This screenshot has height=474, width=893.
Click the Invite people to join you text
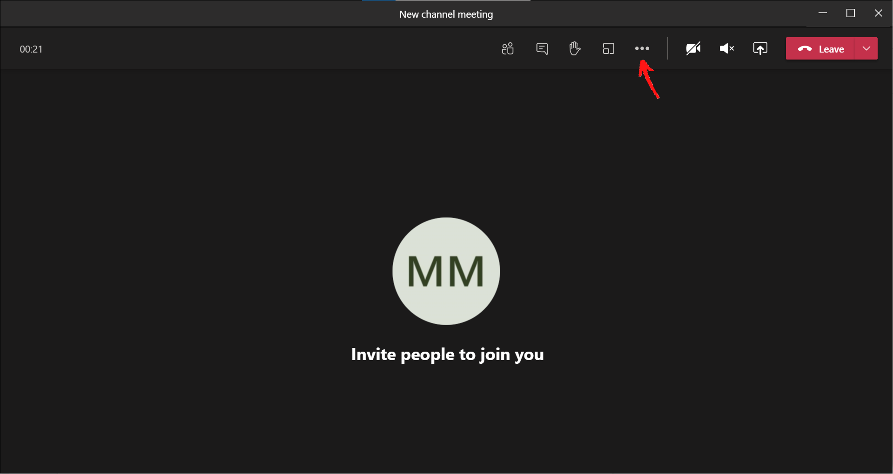click(447, 354)
